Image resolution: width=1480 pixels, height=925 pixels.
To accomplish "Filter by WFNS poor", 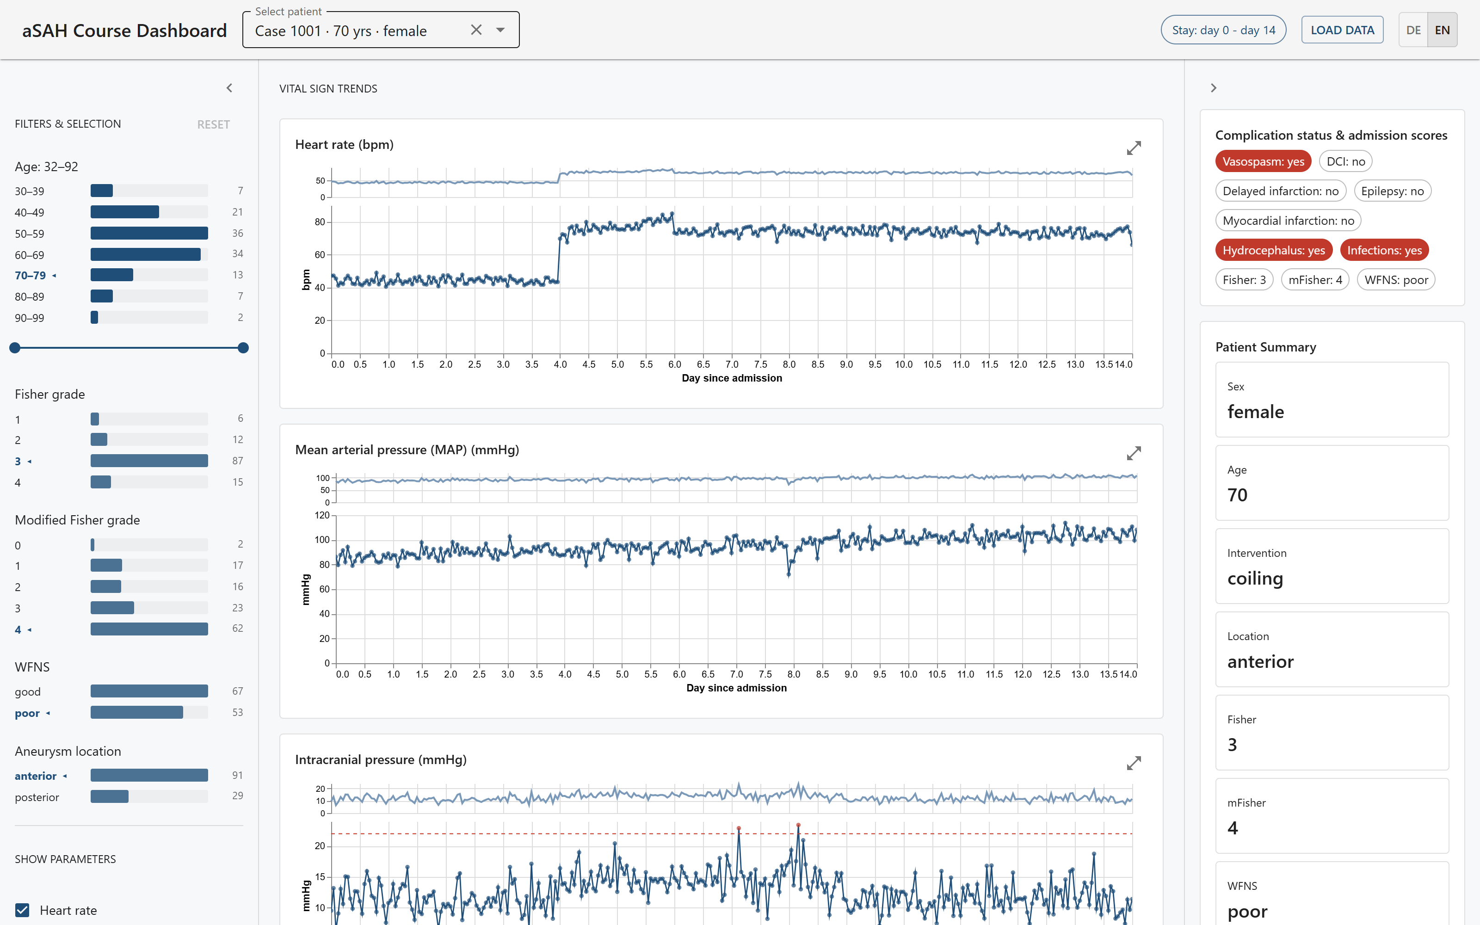I will [129, 713].
